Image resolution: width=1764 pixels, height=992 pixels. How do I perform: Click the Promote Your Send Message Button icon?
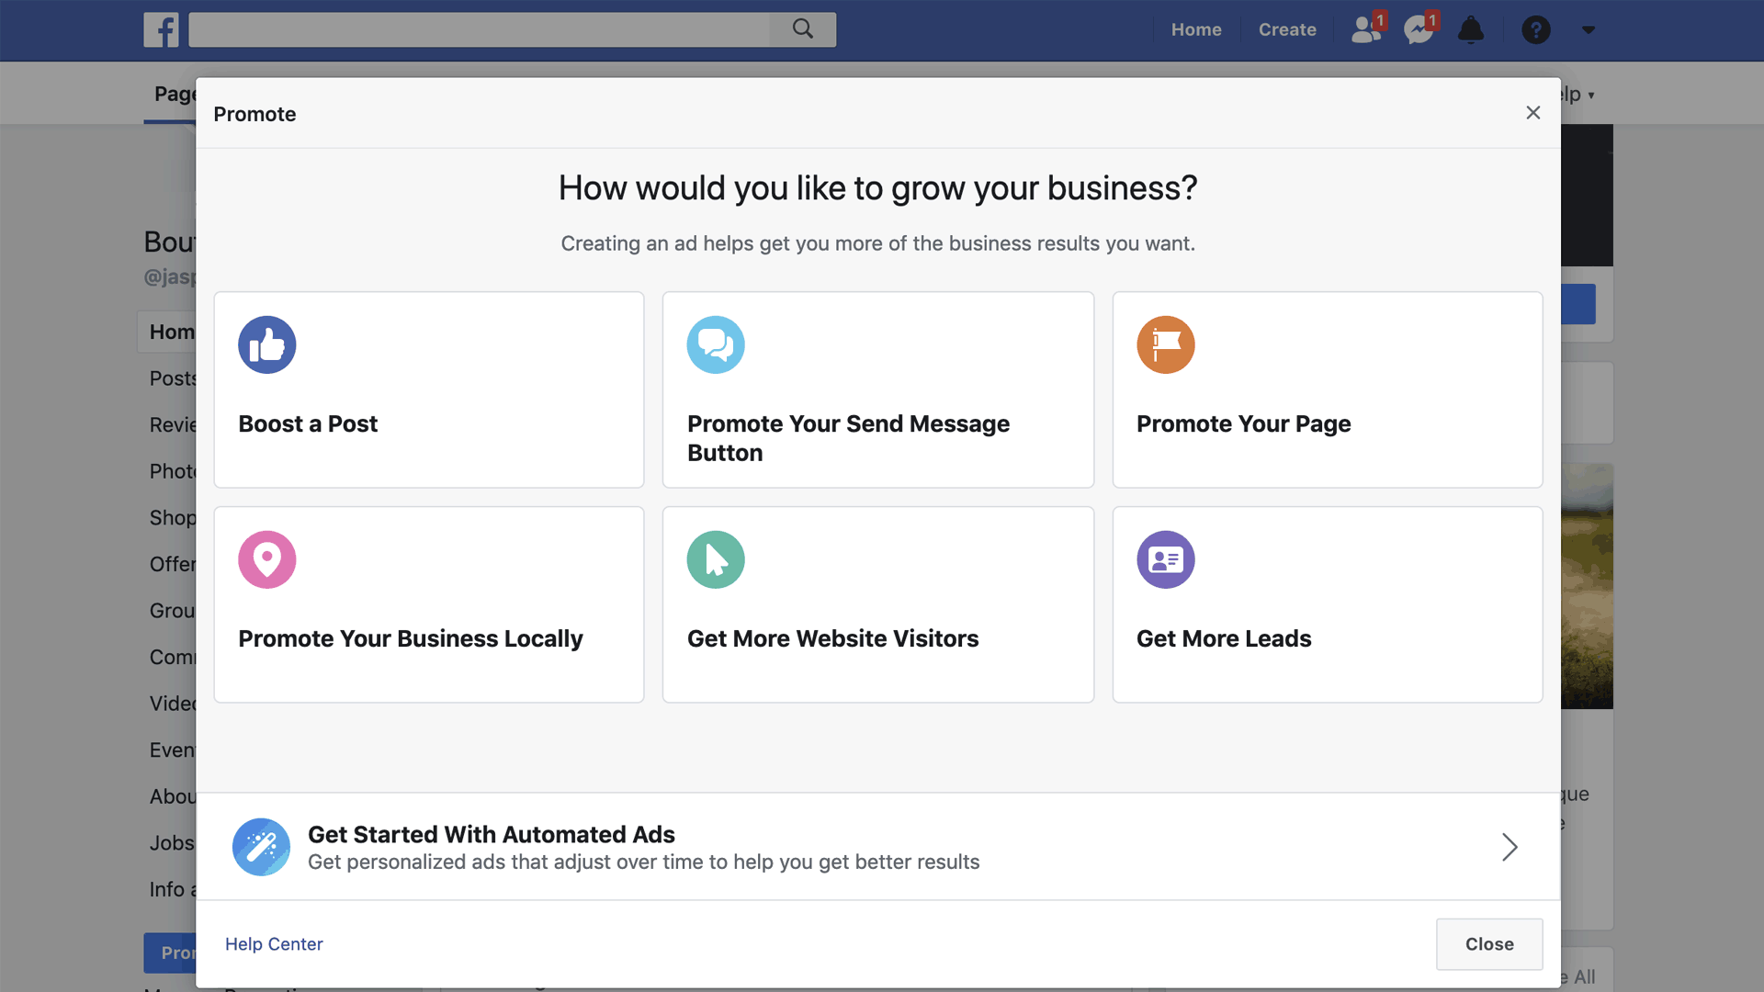click(716, 344)
